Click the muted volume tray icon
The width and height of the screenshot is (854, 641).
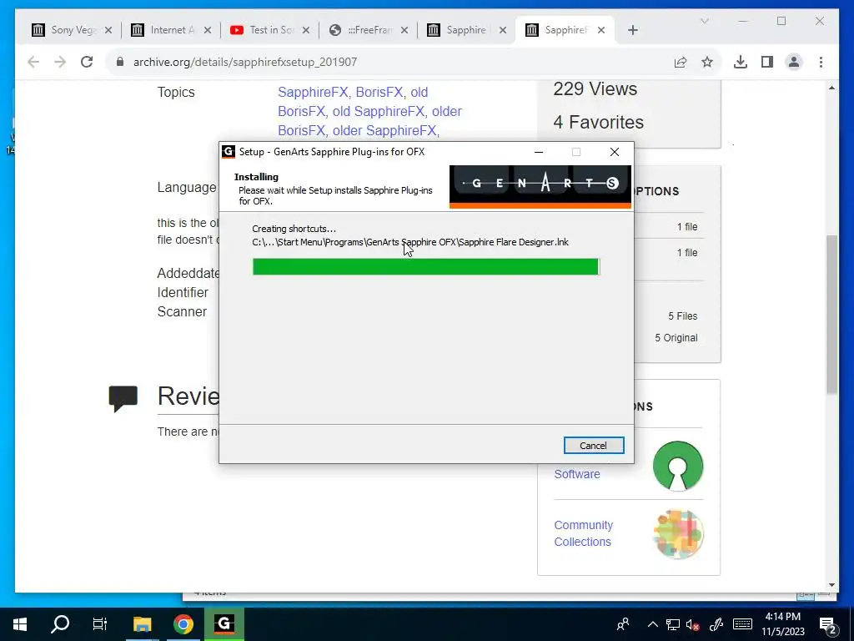pos(693,624)
